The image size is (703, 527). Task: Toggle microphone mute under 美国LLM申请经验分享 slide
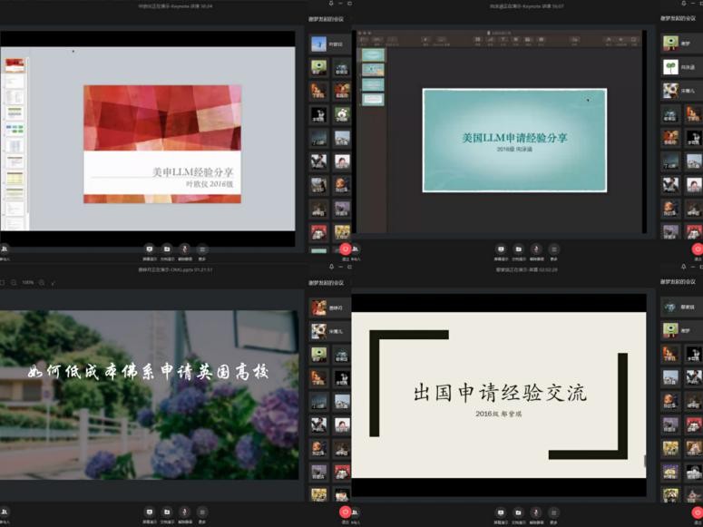coord(536,248)
